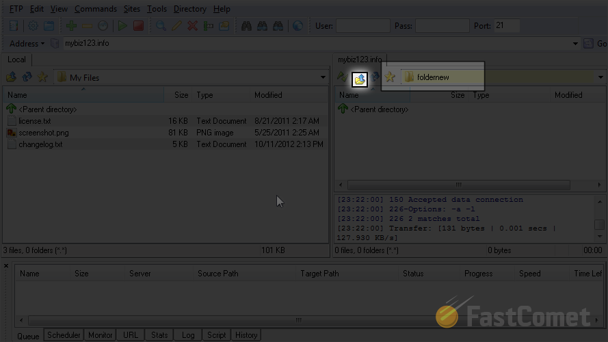Start the queue with green play icon
Image resolution: width=608 pixels, height=342 pixels.
(122, 26)
